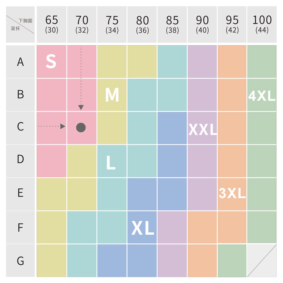Viewport: 283px width, 283px height.
Task: Click the 100 (44) column header
Action: (x=262, y=24)
